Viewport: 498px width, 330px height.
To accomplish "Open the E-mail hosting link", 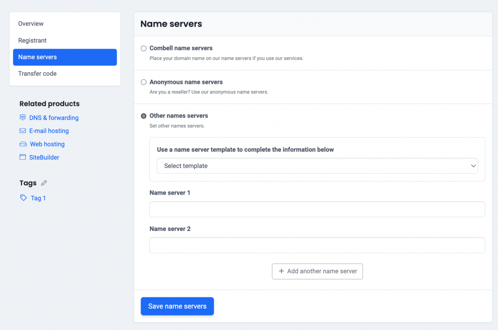I will point(49,131).
